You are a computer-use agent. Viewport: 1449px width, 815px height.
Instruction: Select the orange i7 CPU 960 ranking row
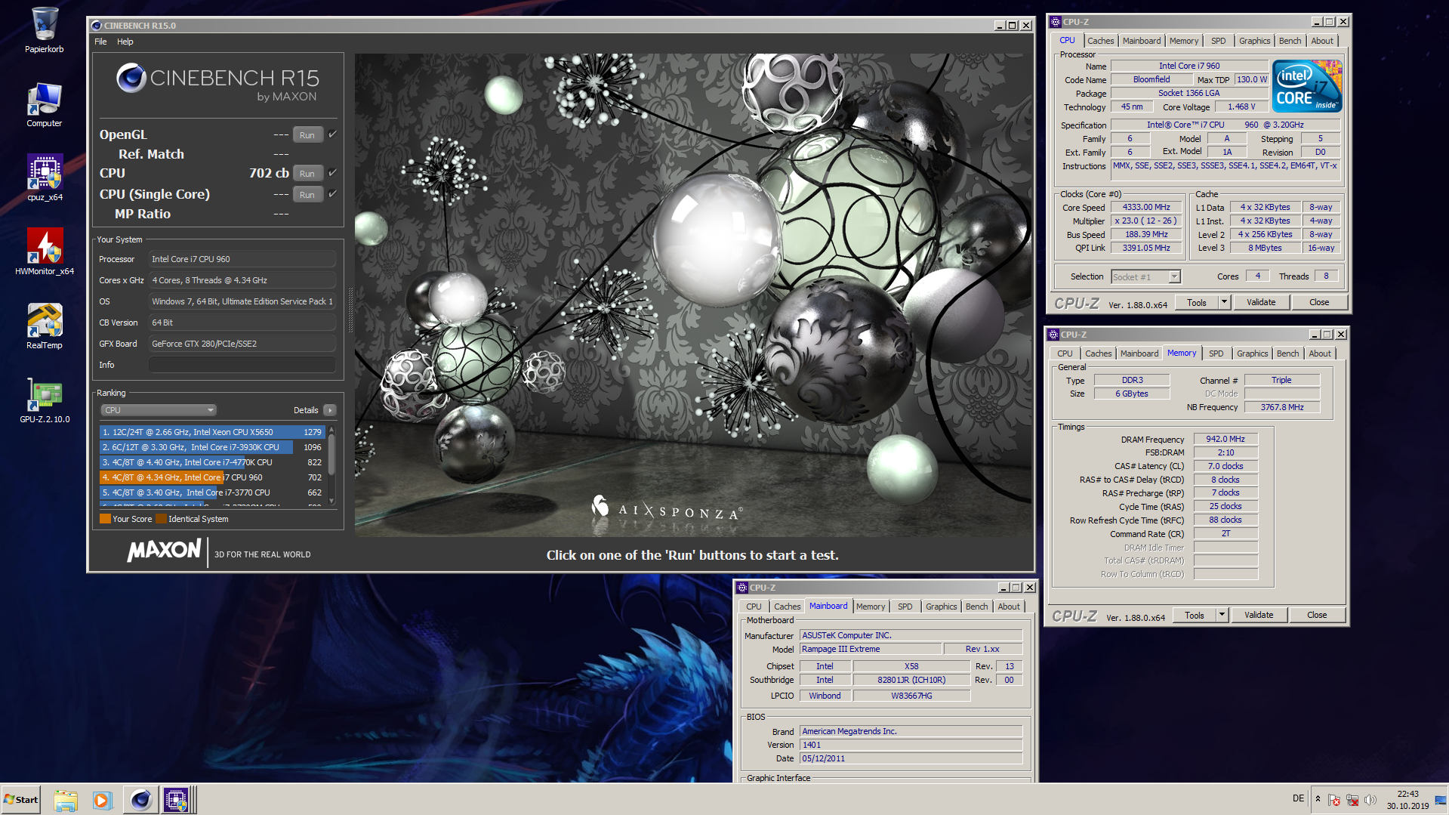tap(212, 477)
